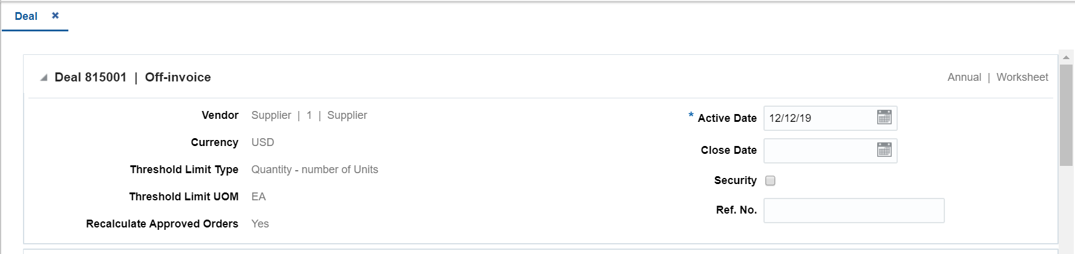1075x254 pixels.
Task: Click the Annual label in header
Action: (x=964, y=77)
